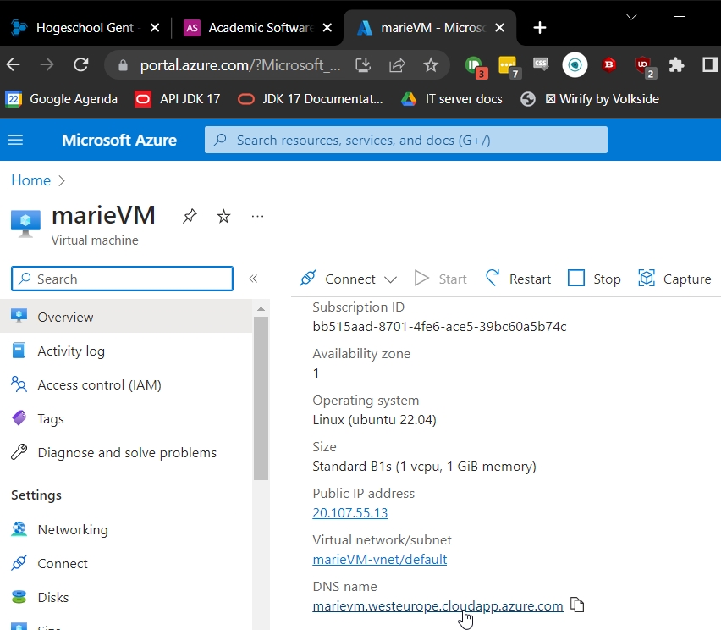Image resolution: width=721 pixels, height=630 pixels.
Task: Open marieVM-vnet/default link
Action: 379,559
